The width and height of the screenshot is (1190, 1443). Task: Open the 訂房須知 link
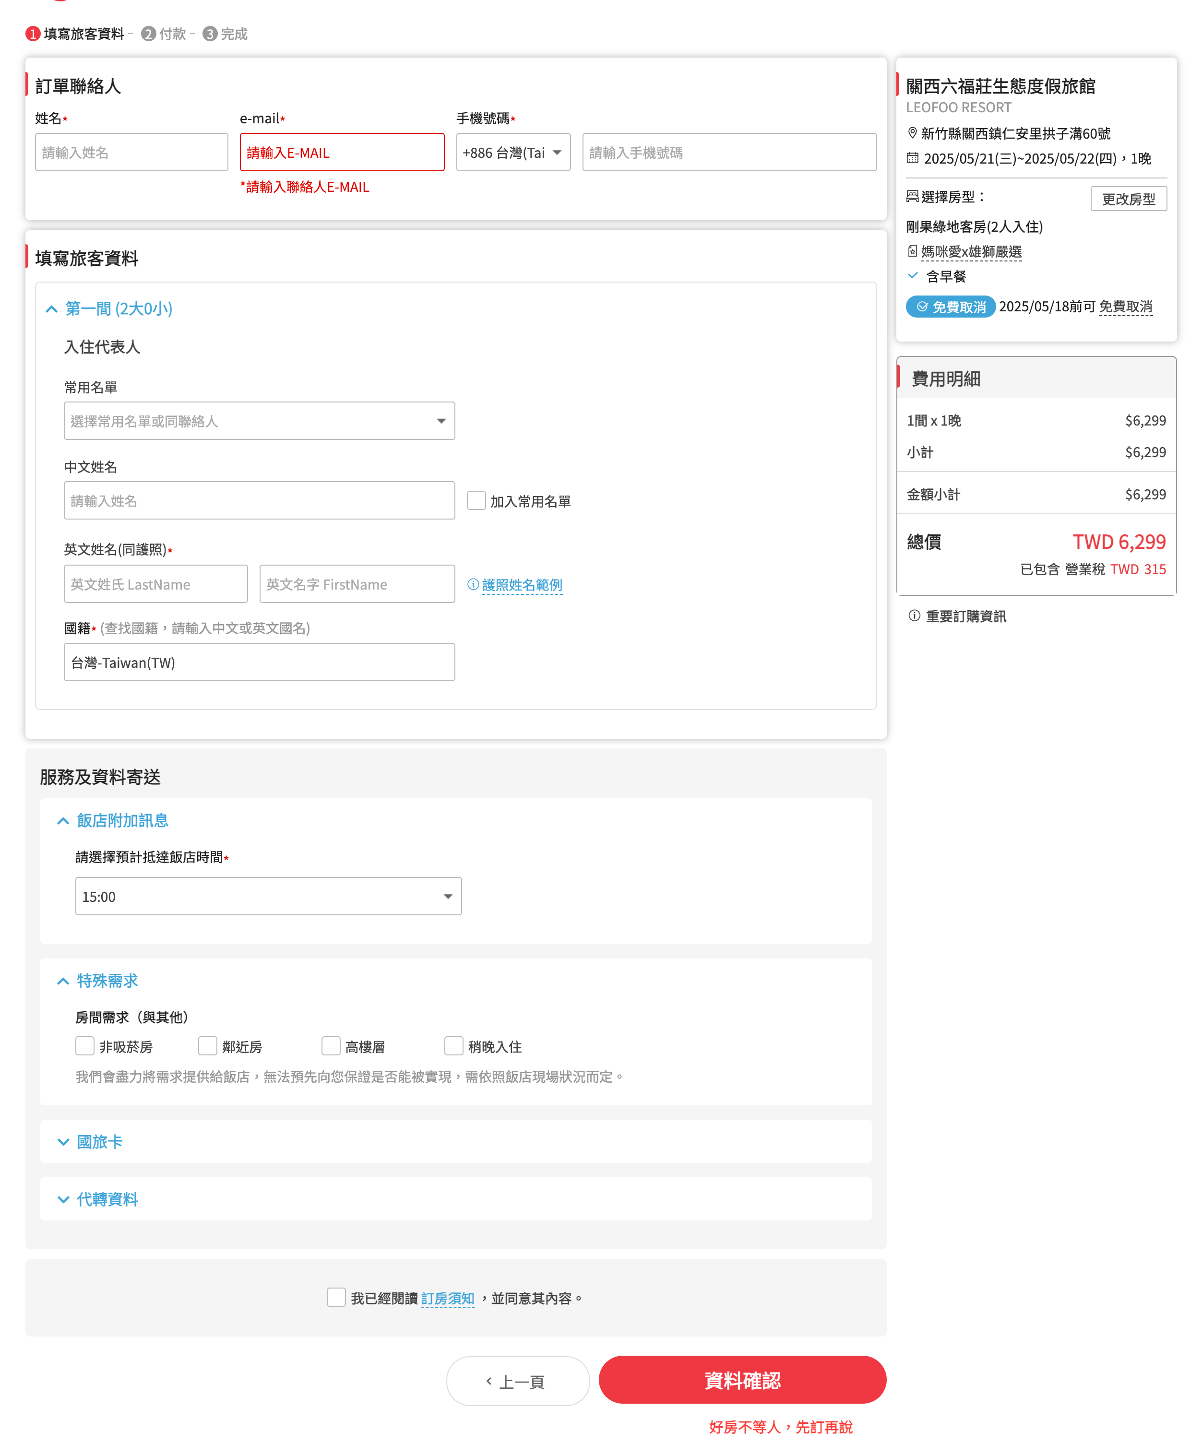[448, 1299]
